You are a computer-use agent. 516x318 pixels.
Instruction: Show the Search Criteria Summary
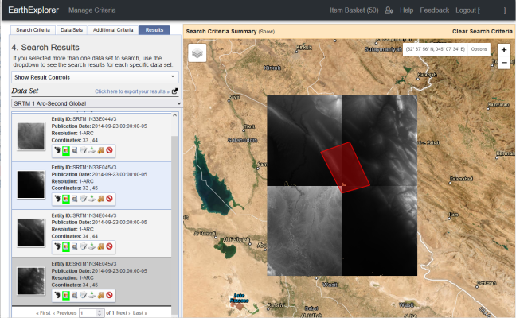265,31
